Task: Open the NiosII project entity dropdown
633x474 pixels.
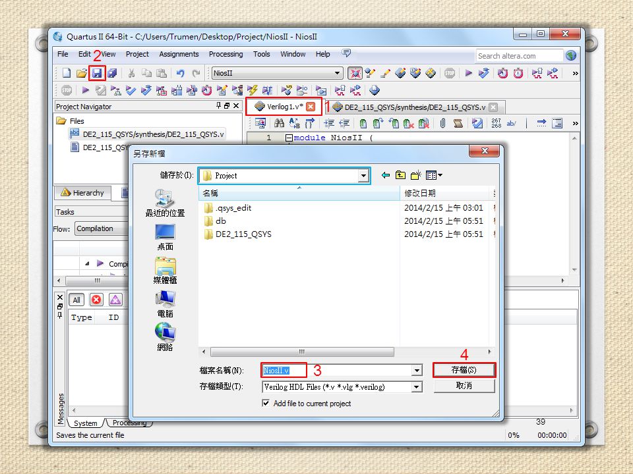Action: pos(337,73)
